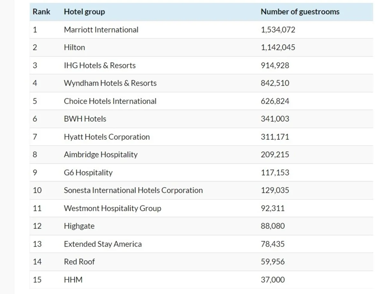Select the Hilton hotel group cell
The width and height of the screenshot is (385, 294).
click(x=74, y=48)
